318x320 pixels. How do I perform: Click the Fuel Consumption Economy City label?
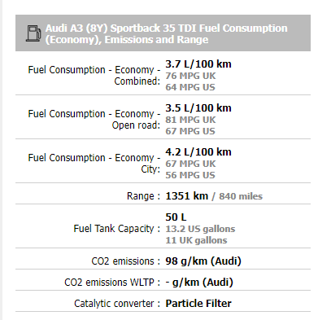click(x=94, y=164)
